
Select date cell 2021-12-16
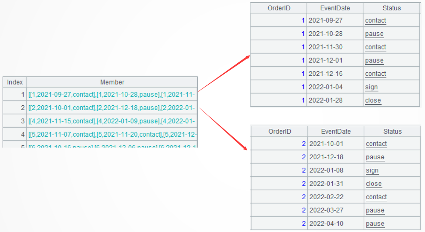[x=335, y=74]
